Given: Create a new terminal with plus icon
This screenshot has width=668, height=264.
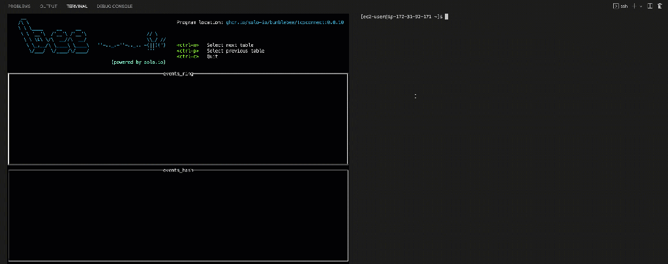Looking at the screenshot, I should (x=634, y=6).
